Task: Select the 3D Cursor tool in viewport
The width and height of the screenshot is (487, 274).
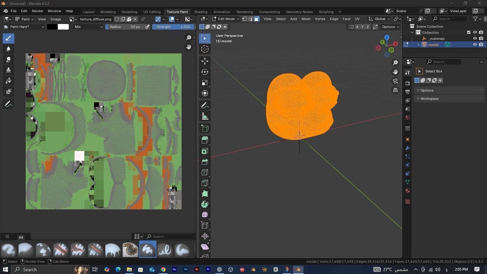Action: 205,49
